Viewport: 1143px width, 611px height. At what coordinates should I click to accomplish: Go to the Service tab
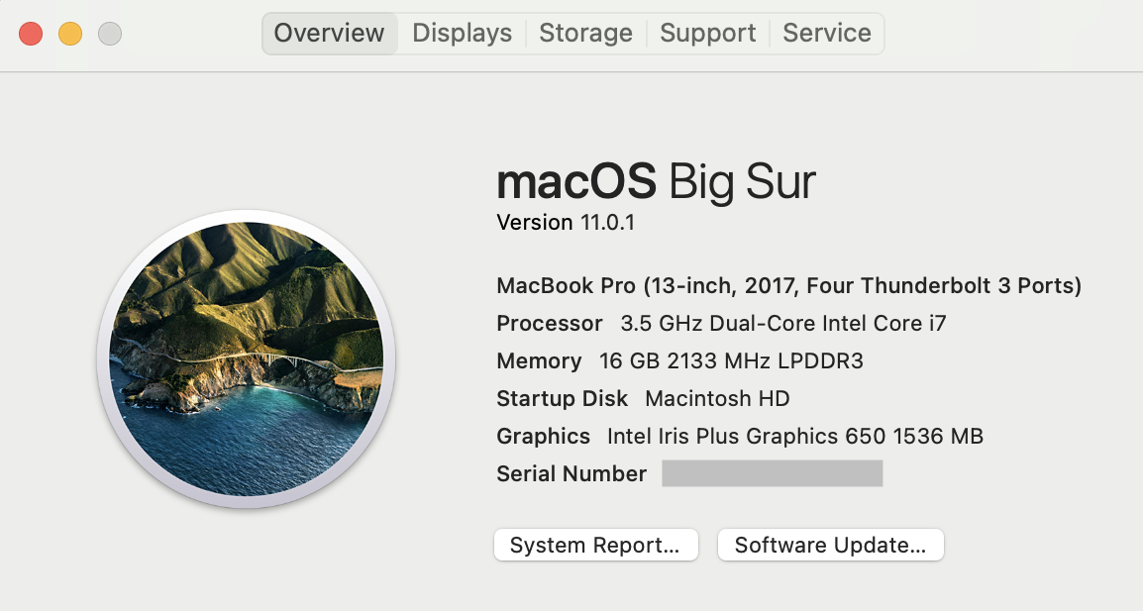[826, 33]
